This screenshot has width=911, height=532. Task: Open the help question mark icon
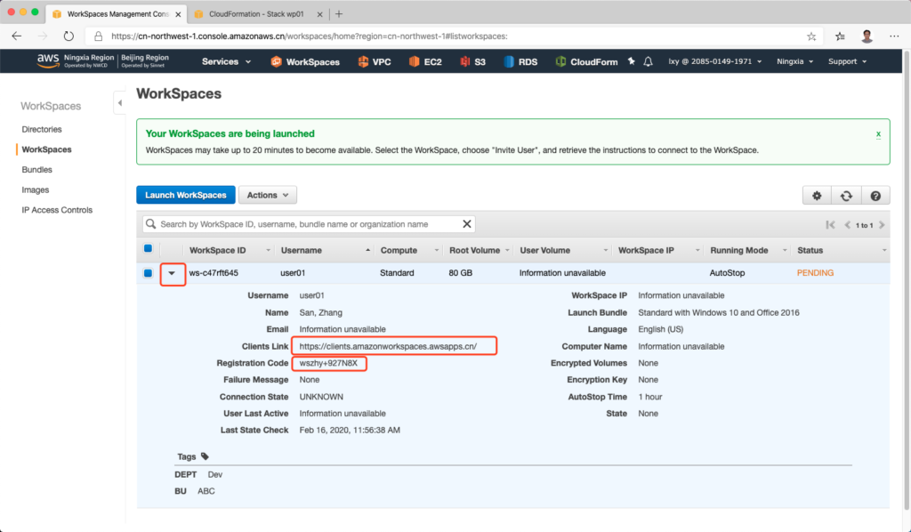(x=875, y=196)
